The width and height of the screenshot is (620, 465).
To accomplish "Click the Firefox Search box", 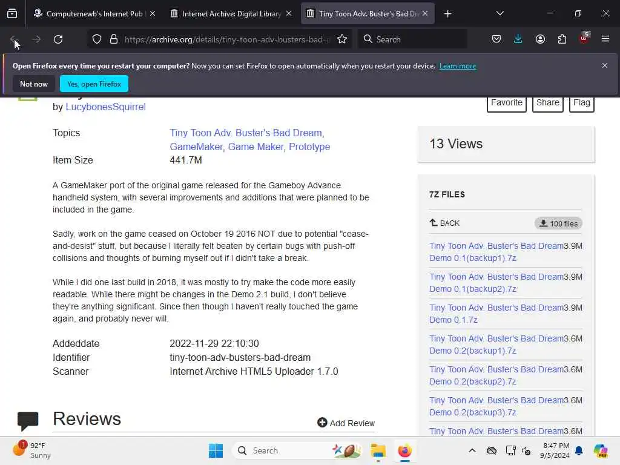I will click(413, 39).
